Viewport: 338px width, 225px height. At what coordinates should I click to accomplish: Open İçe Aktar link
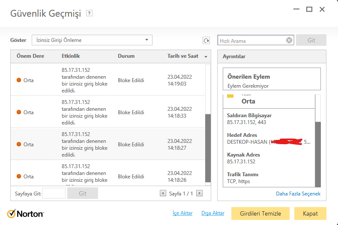click(182, 213)
